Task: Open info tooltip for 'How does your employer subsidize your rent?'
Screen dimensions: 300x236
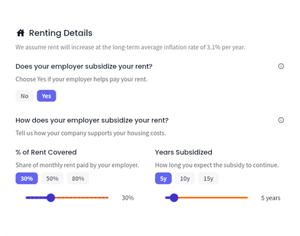Action: (x=281, y=120)
